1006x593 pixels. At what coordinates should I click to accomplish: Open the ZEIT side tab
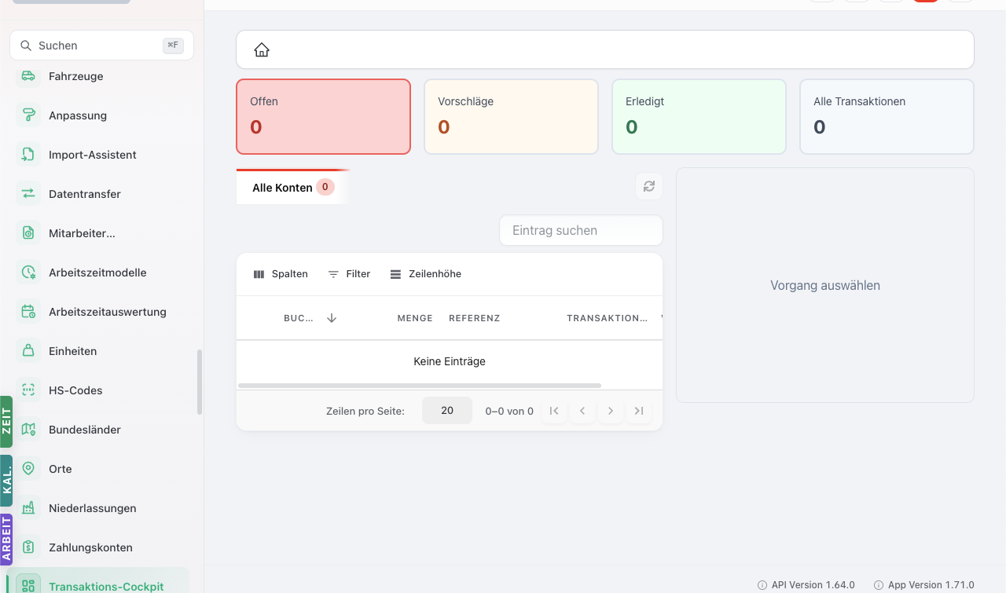click(x=6, y=423)
